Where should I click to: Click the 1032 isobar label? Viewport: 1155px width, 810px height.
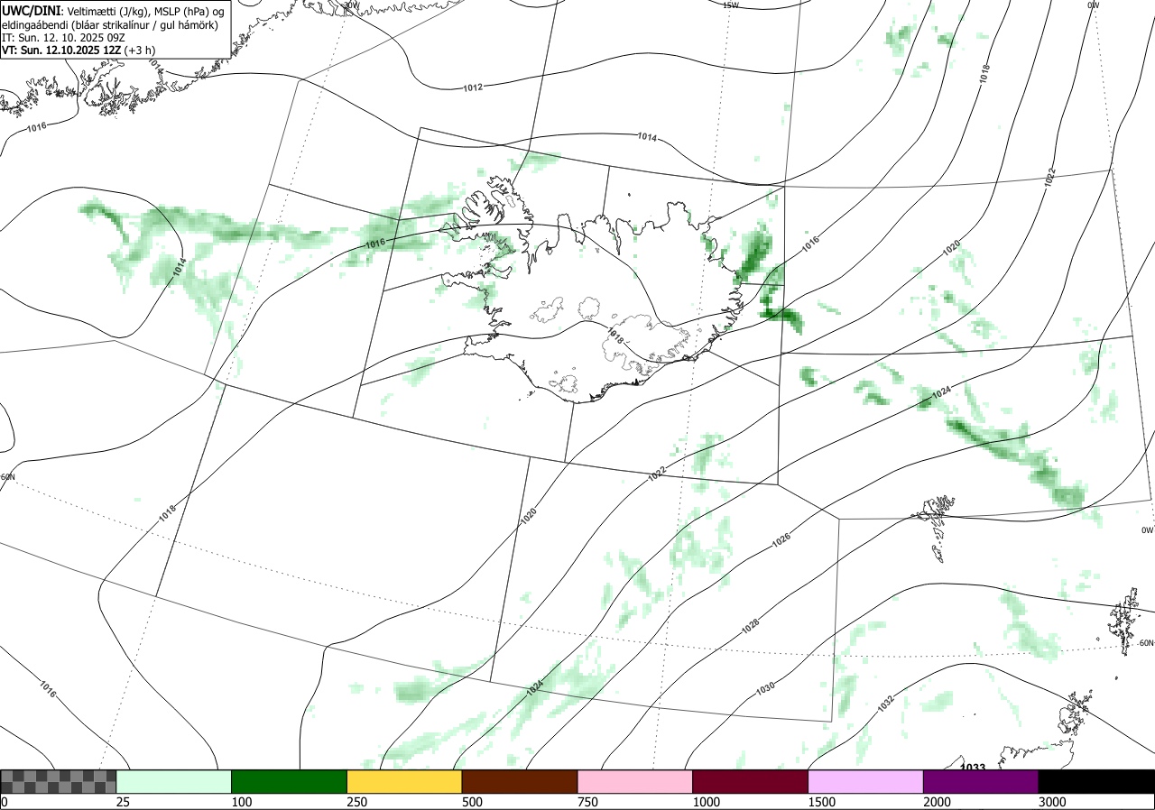[x=885, y=702]
